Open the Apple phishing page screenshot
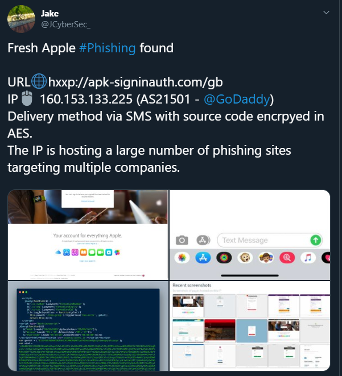 coord(88,235)
